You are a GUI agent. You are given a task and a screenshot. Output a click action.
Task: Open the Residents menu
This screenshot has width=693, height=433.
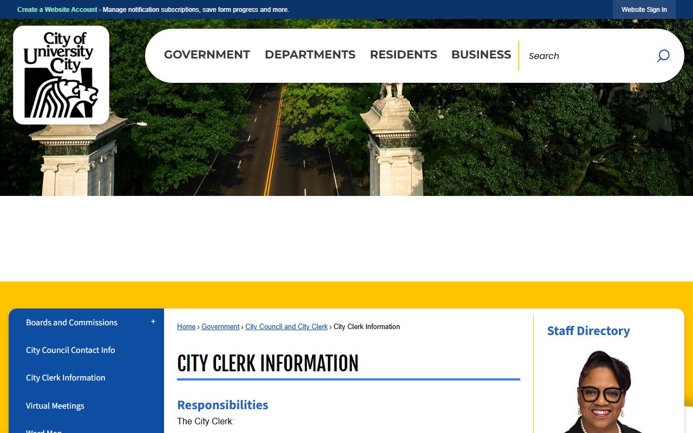point(403,55)
